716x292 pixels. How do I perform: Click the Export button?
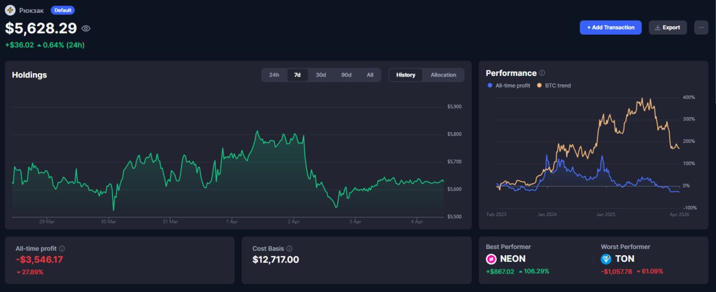667,27
